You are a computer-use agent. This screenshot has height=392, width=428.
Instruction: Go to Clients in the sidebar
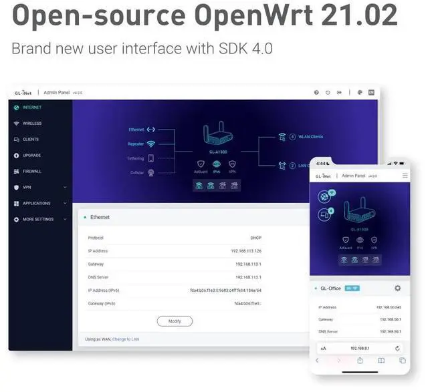pos(30,140)
